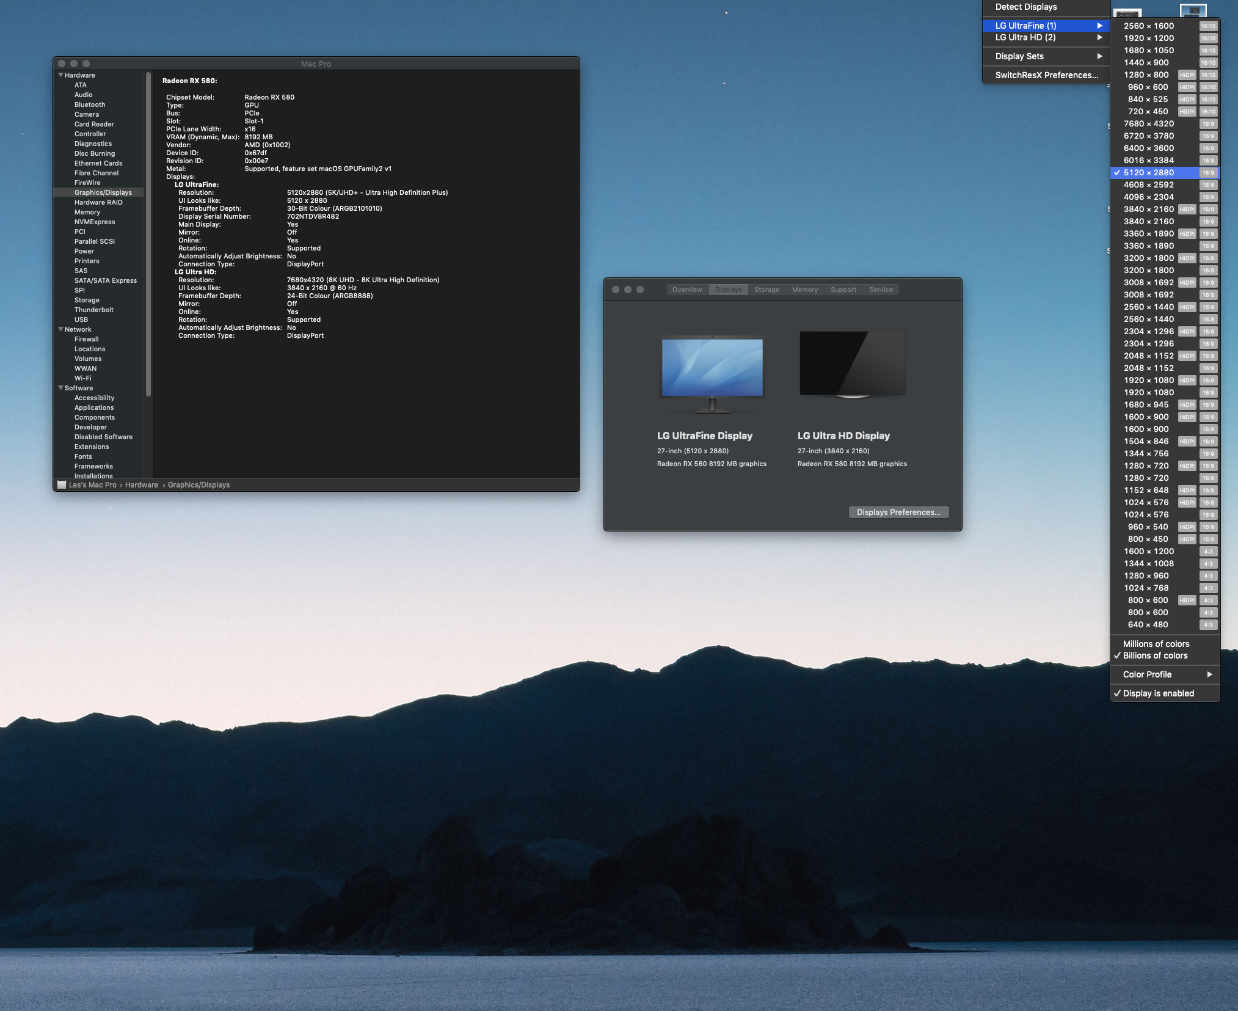This screenshot has width=1238, height=1011.
Task: Choose the 7680 × 4320 resolution
Action: coord(1165,123)
